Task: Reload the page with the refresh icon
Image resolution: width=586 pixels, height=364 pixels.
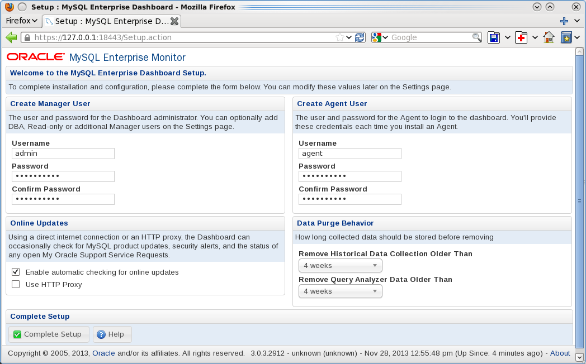Action: point(360,37)
